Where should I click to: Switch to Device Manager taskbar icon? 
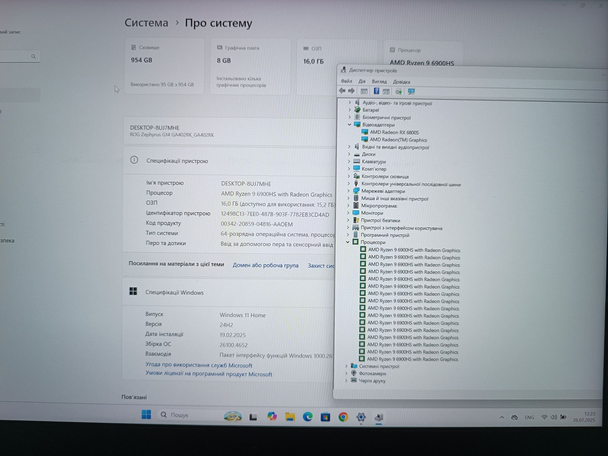(379, 417)
